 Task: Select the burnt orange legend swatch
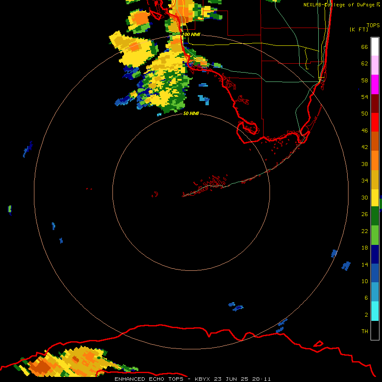375,141
